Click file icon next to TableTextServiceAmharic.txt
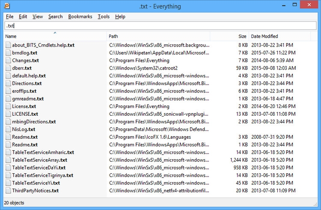 pos(8,152)
